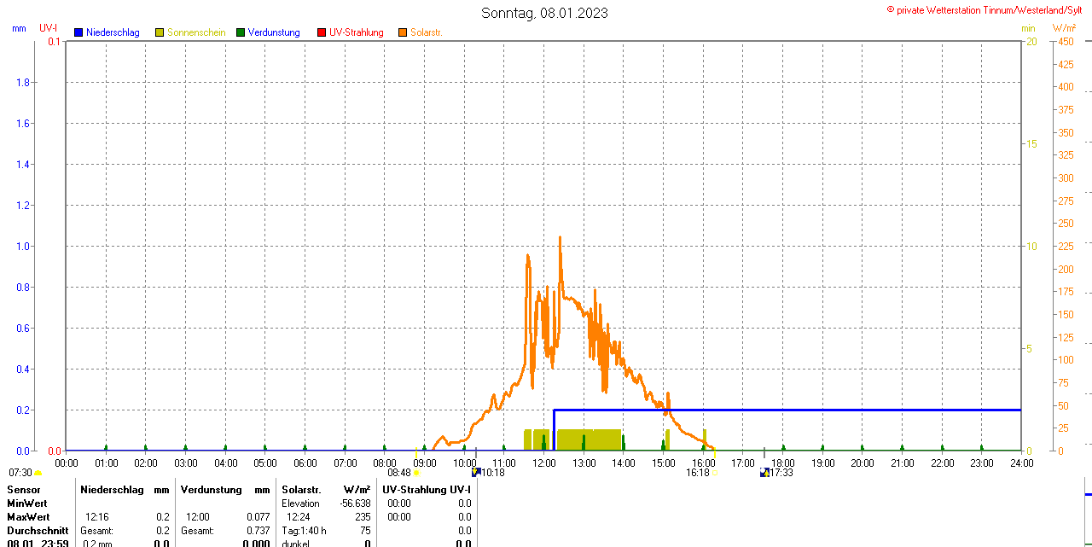Screen dimensions: 1092x547
Task: Click the sun icon next to 07:30
Action: coord(38,473)
